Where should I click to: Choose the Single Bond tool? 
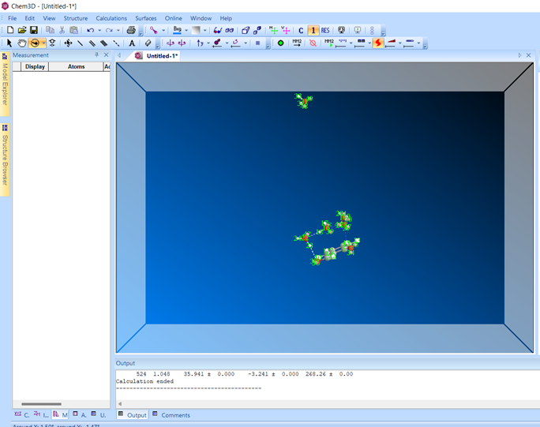pyautogui.click(x=81, y=43)
